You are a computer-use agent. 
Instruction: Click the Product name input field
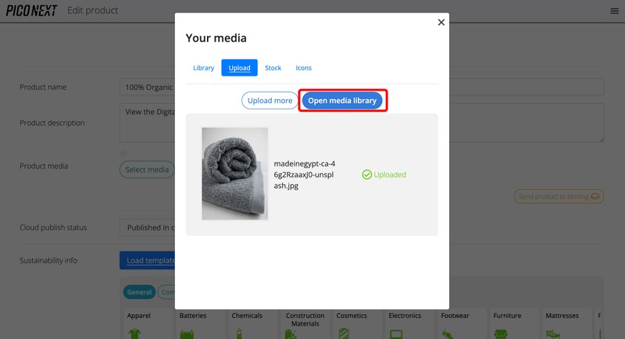[x=146, y=87]
